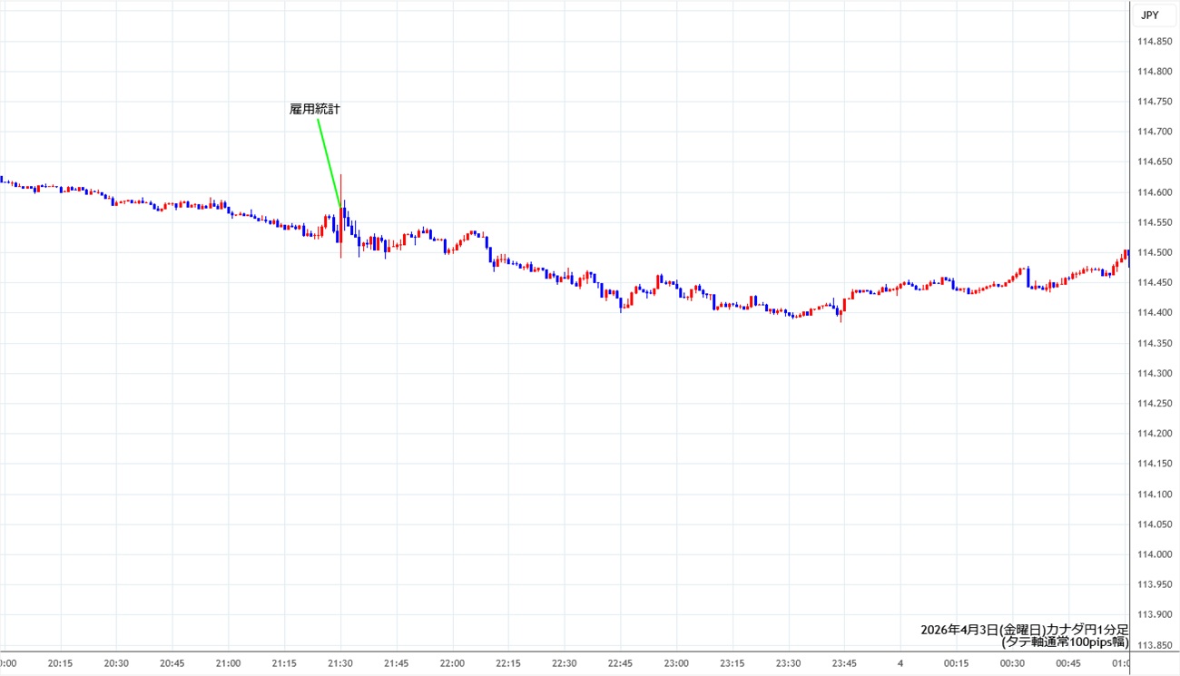The height and width of the screenshot is (676, 1180).
Task: Click the 00:15 time axis label
Action: point(957,663)
